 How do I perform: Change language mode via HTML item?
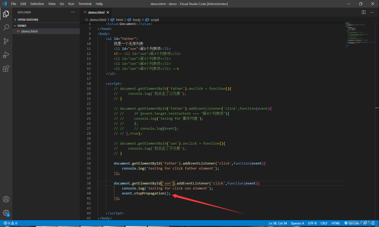tap(336, 223)
